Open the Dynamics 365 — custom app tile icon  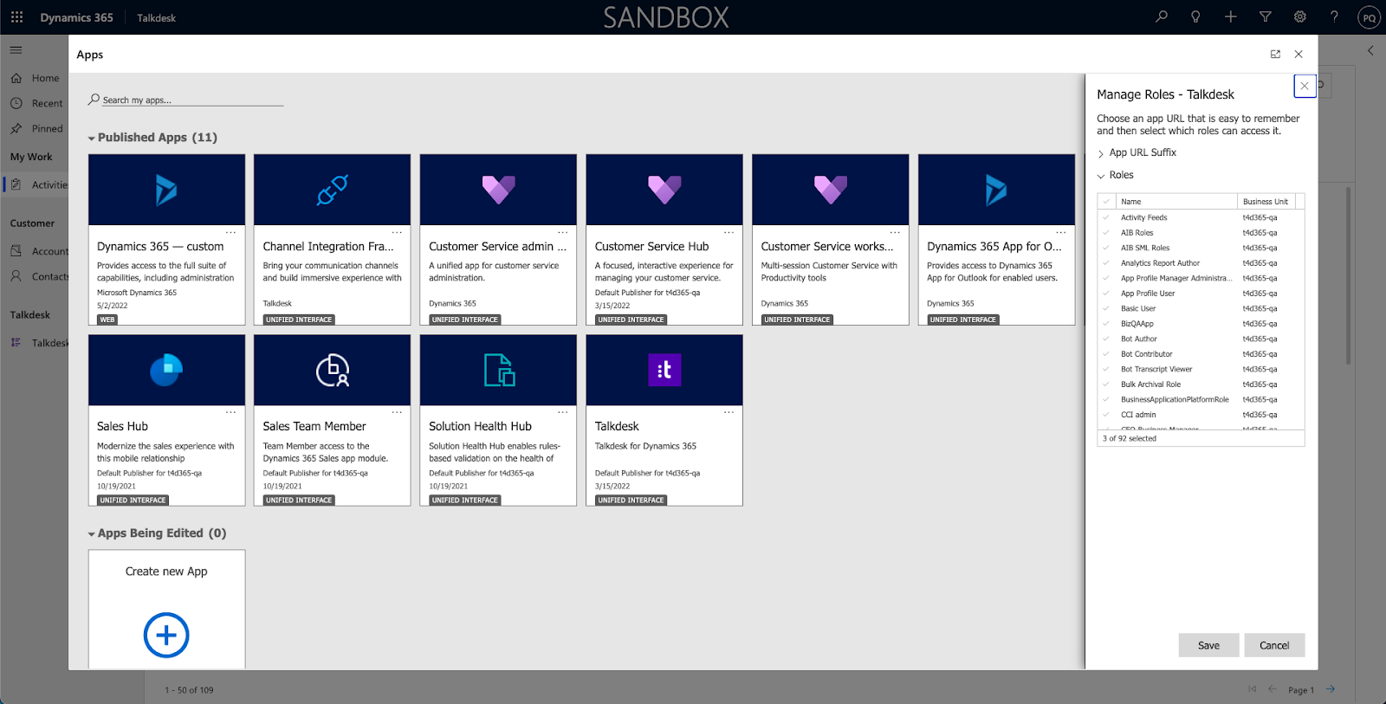coord(166,190)
